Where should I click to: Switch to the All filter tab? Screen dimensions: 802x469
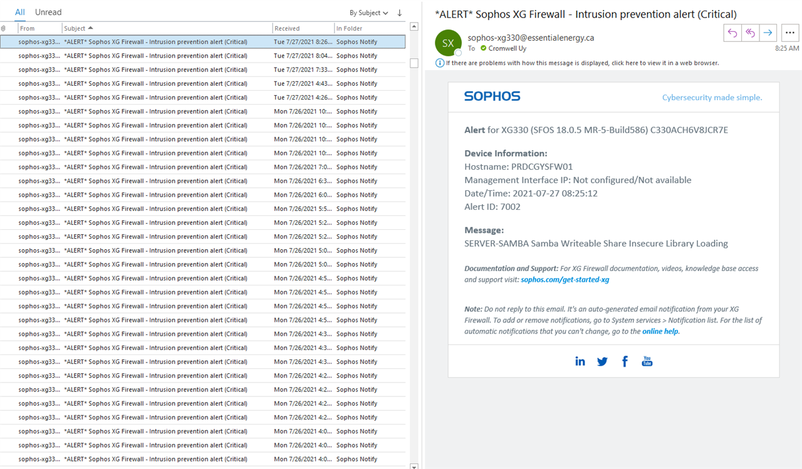click(x=20, y=12)
